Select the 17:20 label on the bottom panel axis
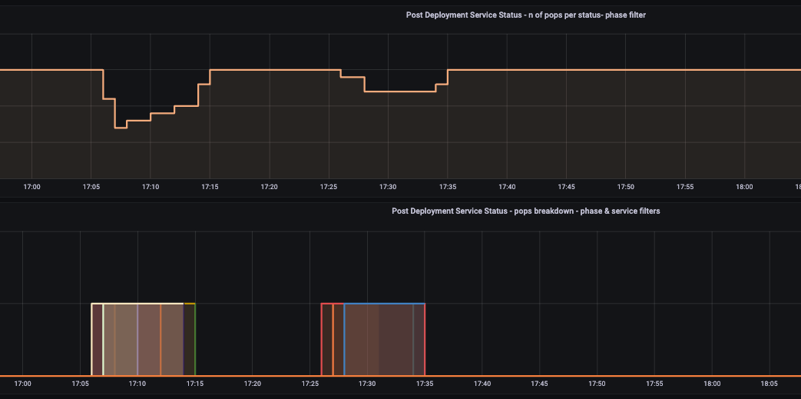The width and height of the screenshot is (801, 399). pyautogui.click(x=253, y=383)
